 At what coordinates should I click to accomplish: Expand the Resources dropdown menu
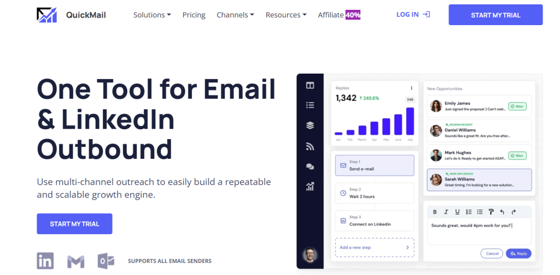pyautogui.click(x=286, y=15)
